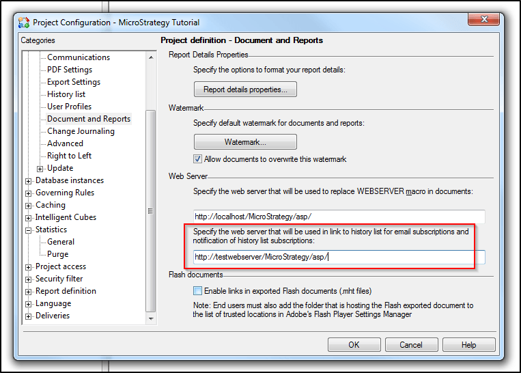Image resolution: width=521 pixels, height=373 pixels.
Task: Enable links in exported Flash documents checkbox
Action: pyautogui.click(x=197, y=291)
